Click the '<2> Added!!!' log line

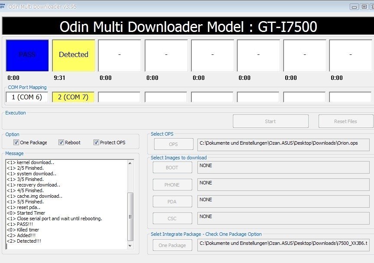coord(21,235)
